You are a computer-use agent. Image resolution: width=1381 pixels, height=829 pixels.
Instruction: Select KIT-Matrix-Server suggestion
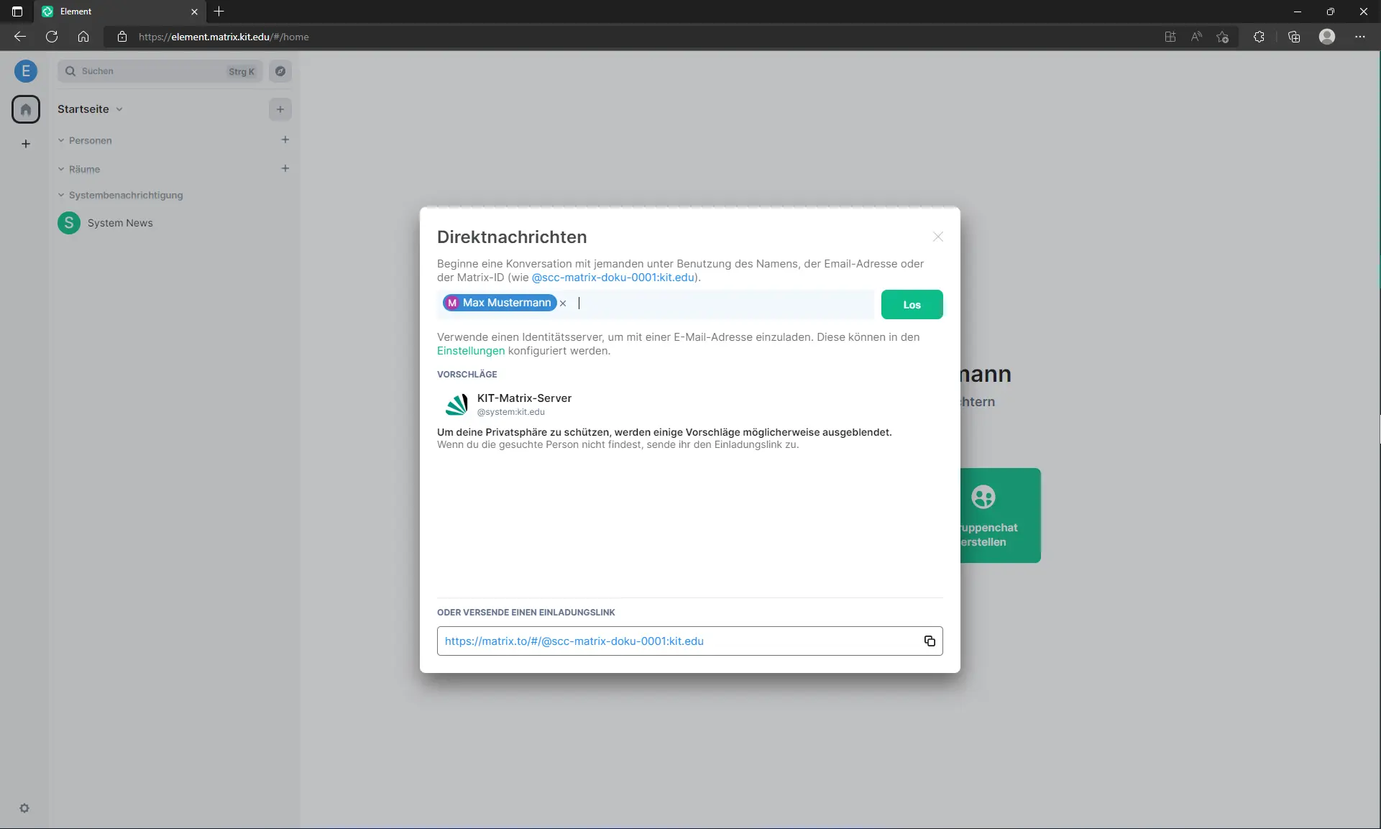(523, 404)
